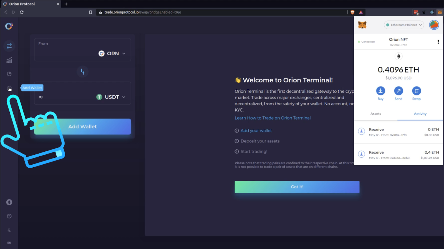Open the May 19 Receive transaction
This screenshot has height=249, width=444.
398,132
